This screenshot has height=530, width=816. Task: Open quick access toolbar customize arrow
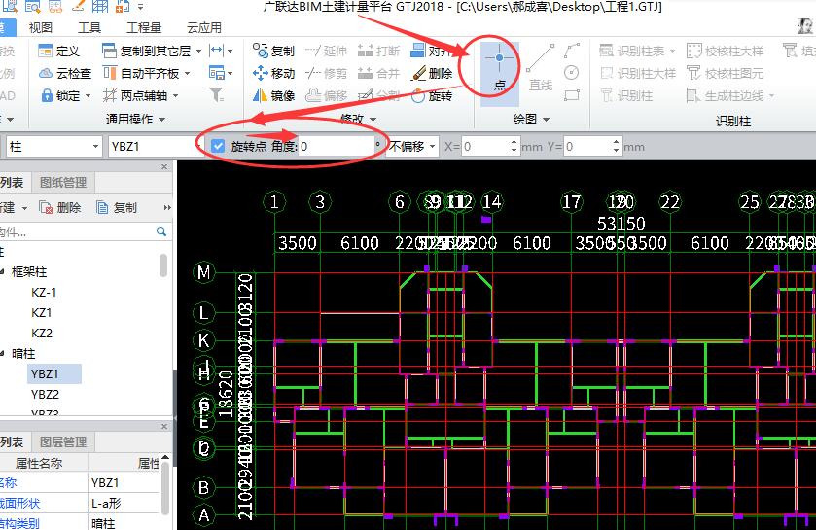(x=140, y=7)
